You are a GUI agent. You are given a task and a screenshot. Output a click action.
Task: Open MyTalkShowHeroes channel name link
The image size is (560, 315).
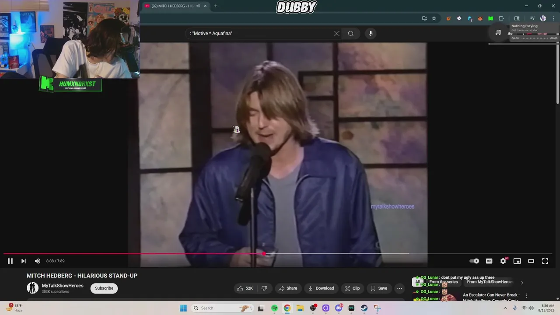click(x=63, y=286)
